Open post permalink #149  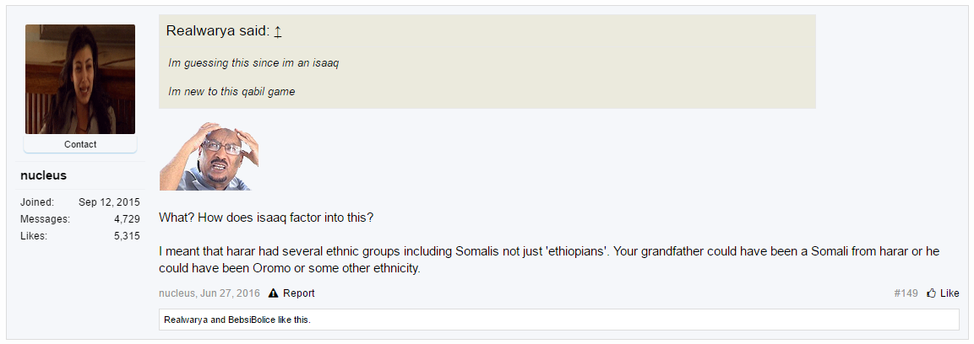906,293
